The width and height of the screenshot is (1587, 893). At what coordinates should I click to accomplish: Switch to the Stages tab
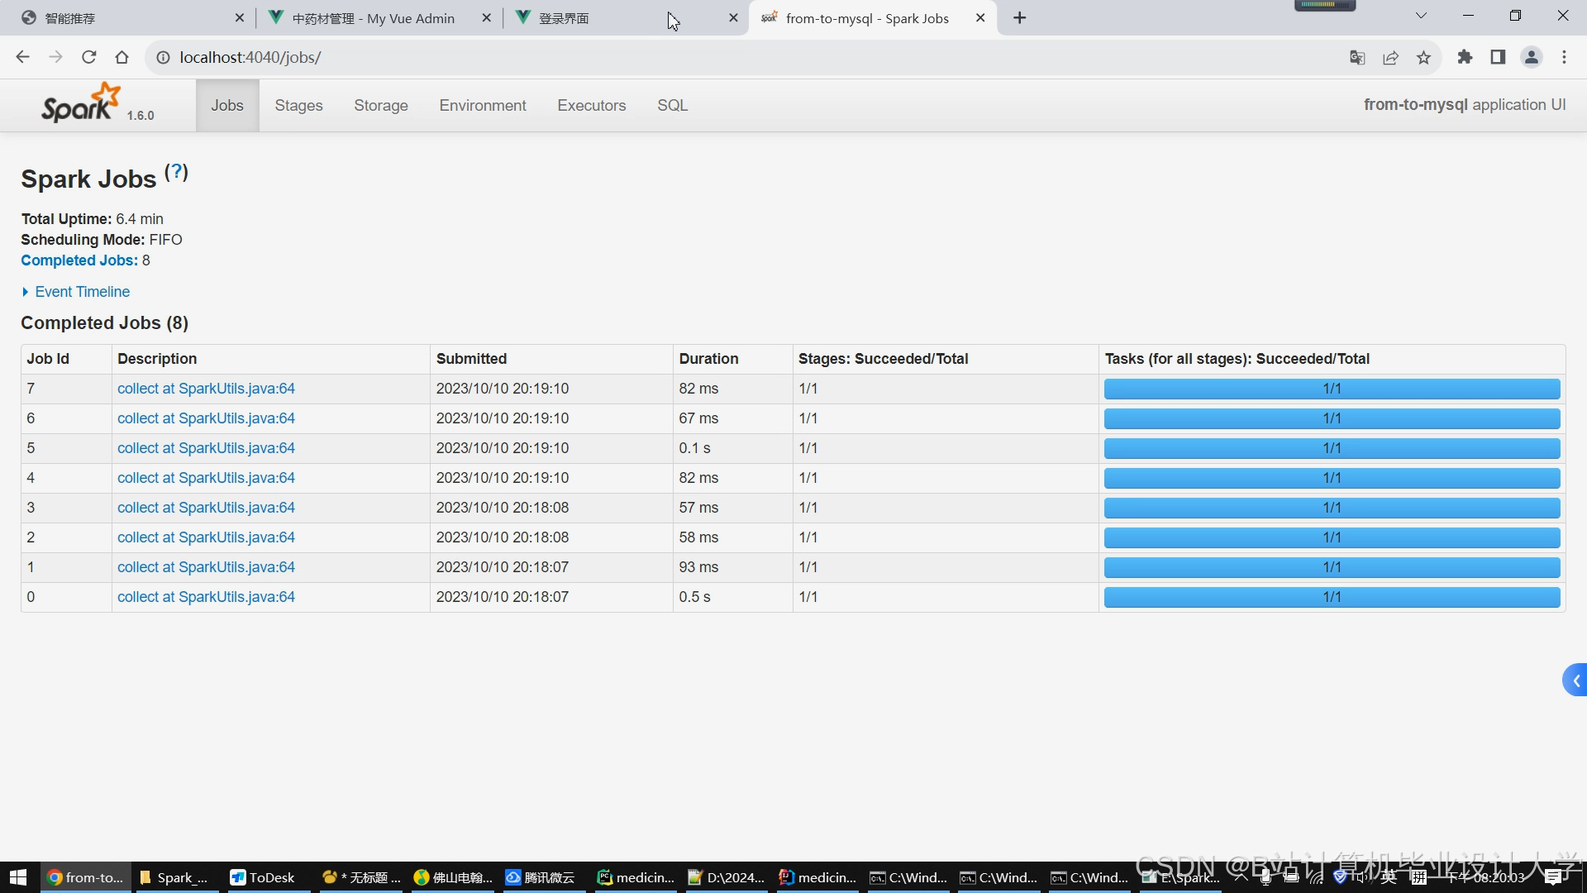[x=298, y=105]
